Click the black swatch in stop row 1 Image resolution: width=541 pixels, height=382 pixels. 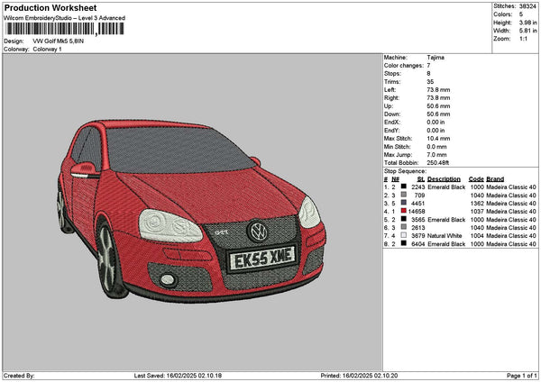pyautogui.click(x=403, y=186)
